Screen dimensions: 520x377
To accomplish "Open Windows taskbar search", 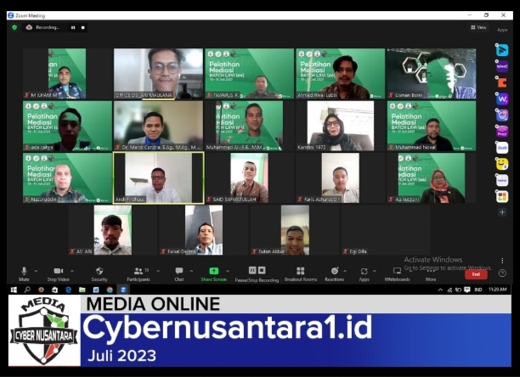I will coord(27,290).
